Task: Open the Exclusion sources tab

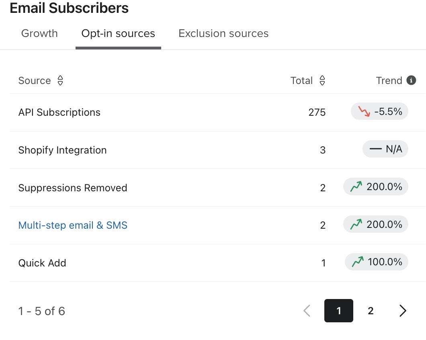Action: click(x=223, y=33)
